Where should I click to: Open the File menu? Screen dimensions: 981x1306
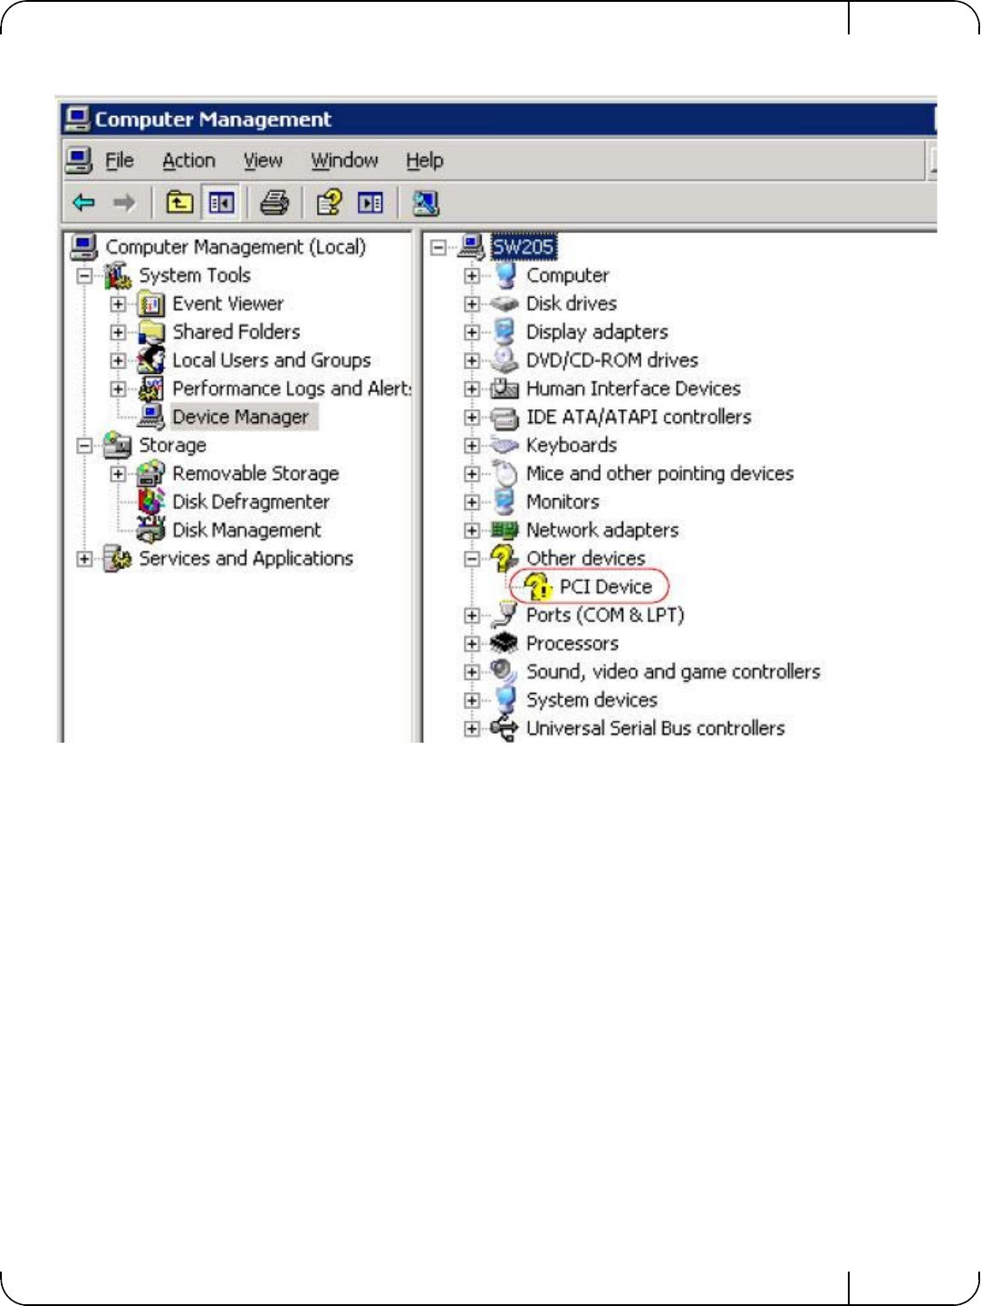point(120,160)
